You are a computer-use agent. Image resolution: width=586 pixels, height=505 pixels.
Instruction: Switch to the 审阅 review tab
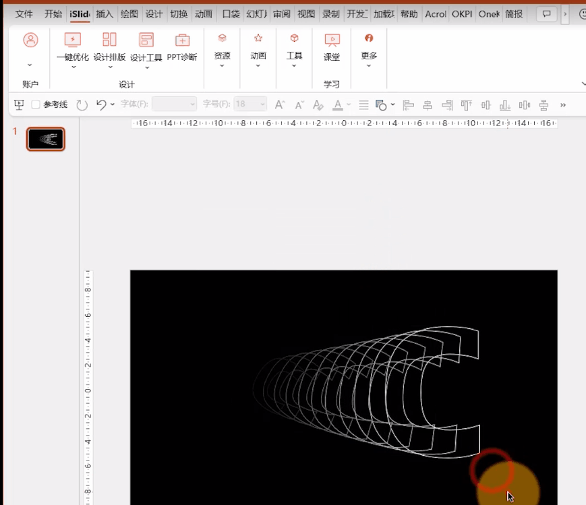click(281, 14)
